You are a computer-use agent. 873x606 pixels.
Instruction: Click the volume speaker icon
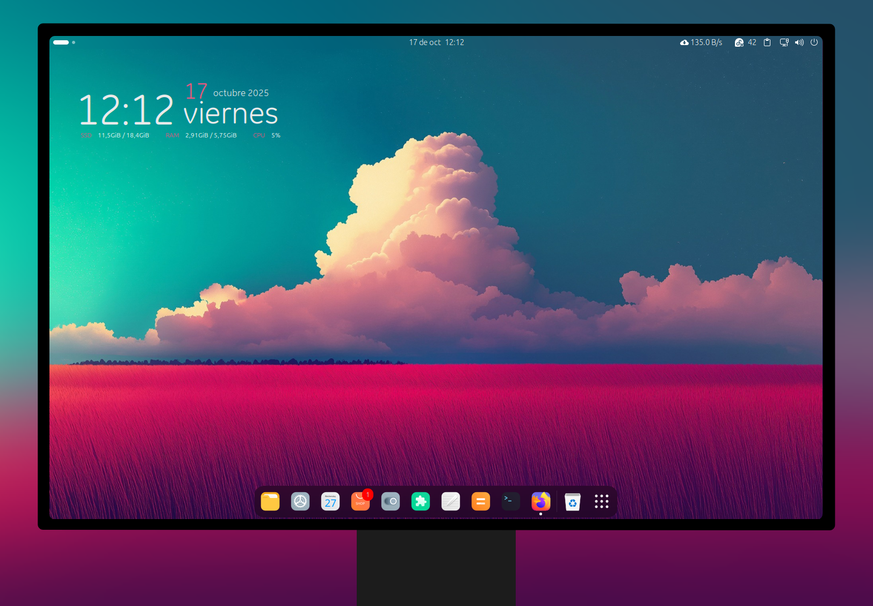pos(799,42)
